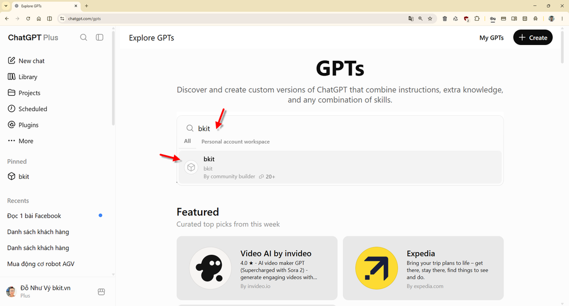Click the red shield extension icon
This screenshot has height=306, width=569.
(x=466, y=19)
